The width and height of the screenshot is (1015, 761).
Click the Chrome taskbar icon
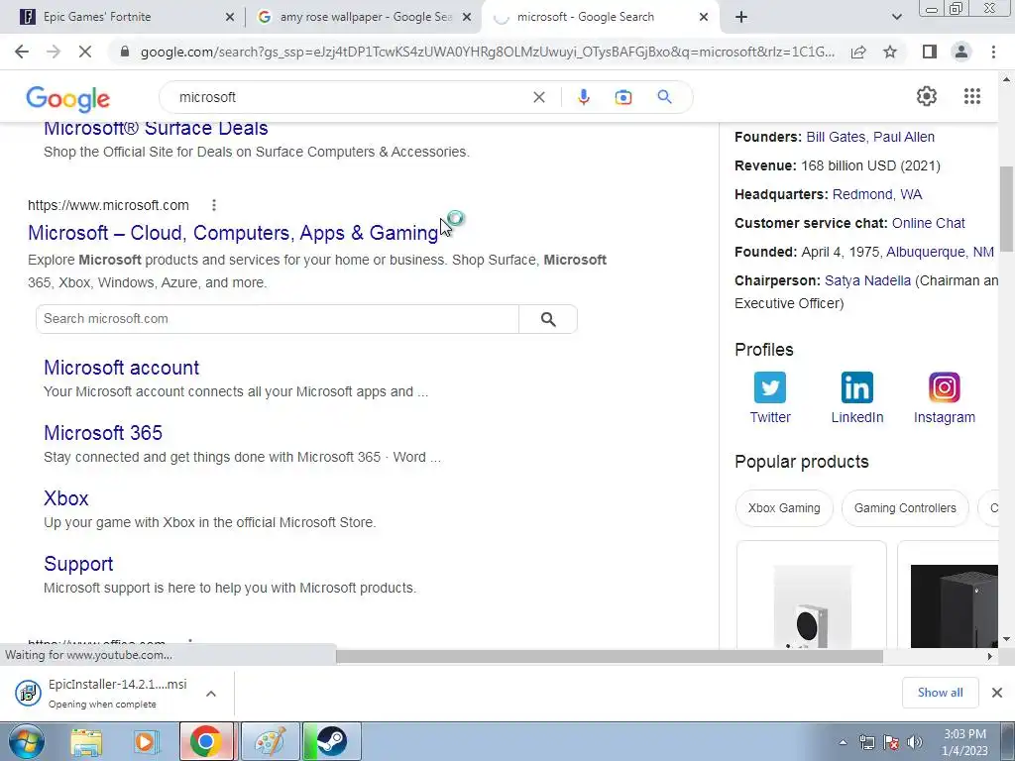coord(206,741)
